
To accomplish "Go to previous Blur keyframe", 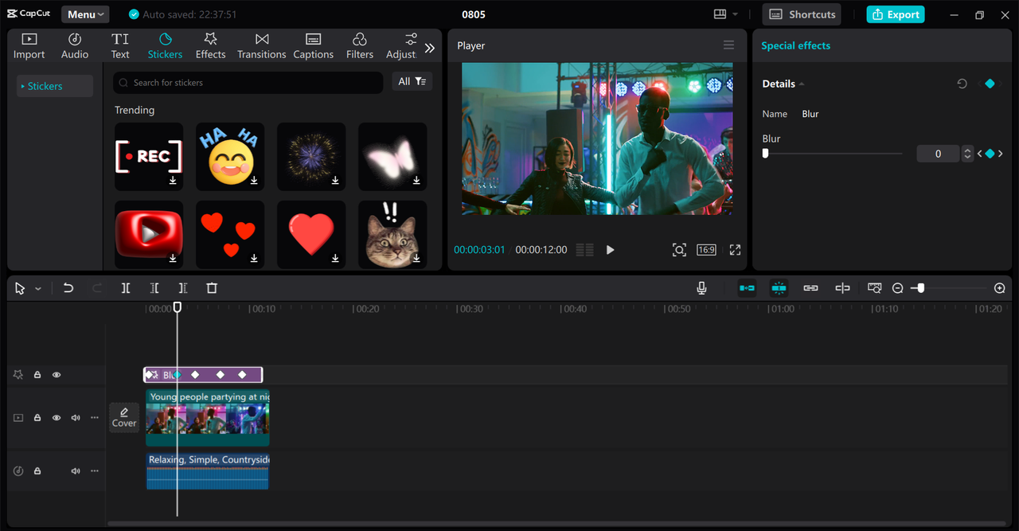I will click(x=980, y=154).
